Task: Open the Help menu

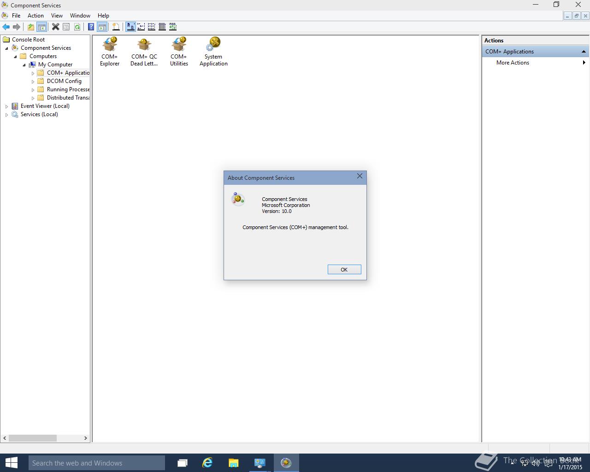Action: click(x=103, y=16)
